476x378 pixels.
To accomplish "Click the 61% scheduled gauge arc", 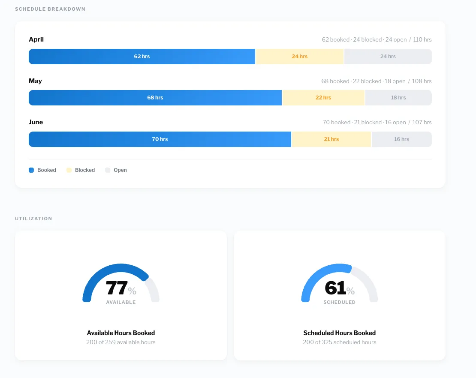I will point(339,267).
